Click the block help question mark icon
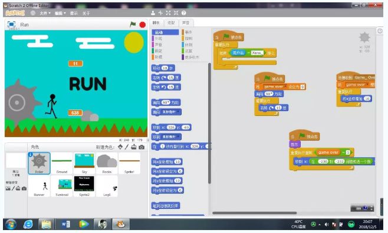This screenshot has width=388, height=233. tap(183, 13)
